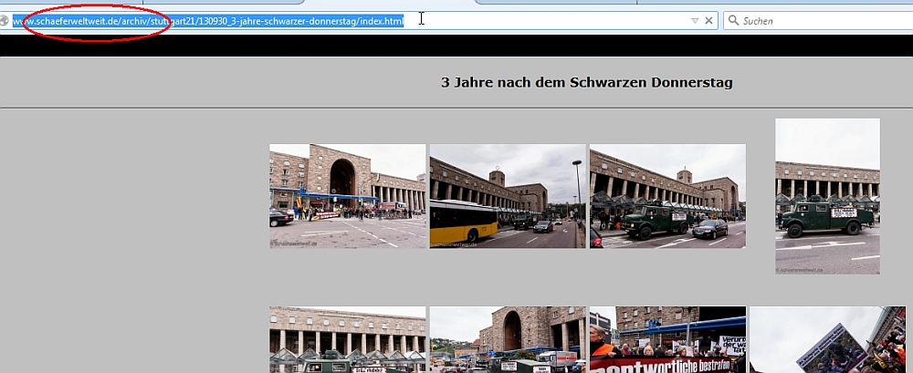The height and width of the screenshot is (373, 913).
Task: Click the highlighted URL ending in index.html
Action: 274,20
